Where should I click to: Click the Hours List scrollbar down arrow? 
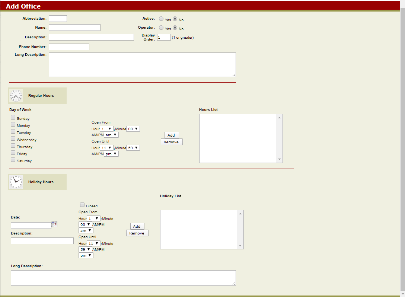279,159
